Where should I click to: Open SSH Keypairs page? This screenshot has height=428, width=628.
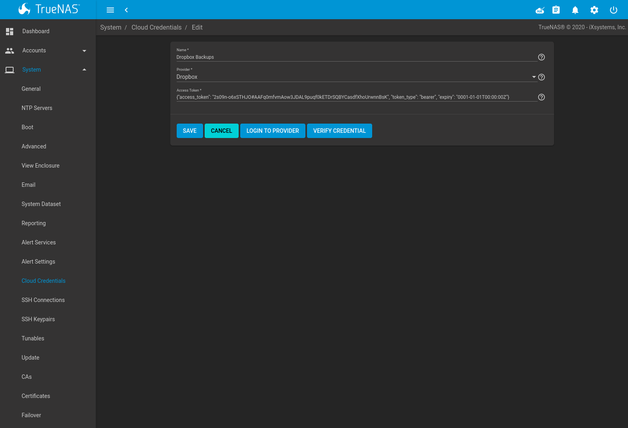point(38,319)
